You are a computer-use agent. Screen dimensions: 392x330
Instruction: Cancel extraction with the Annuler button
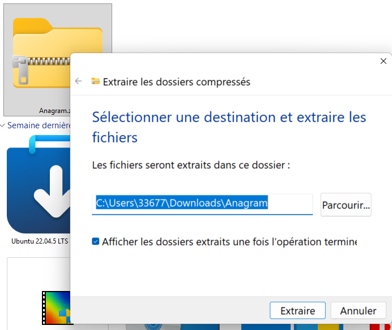tap(358, 311)
